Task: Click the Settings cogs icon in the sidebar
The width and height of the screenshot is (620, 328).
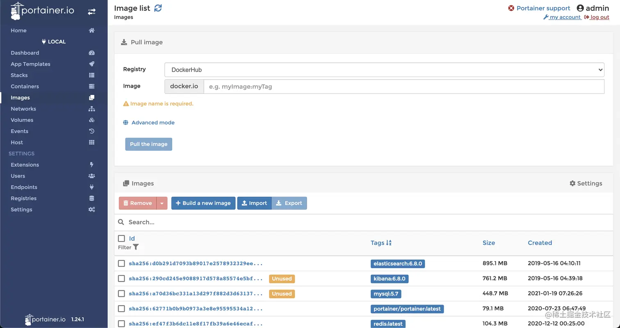Action: click(x=92, y=210)
